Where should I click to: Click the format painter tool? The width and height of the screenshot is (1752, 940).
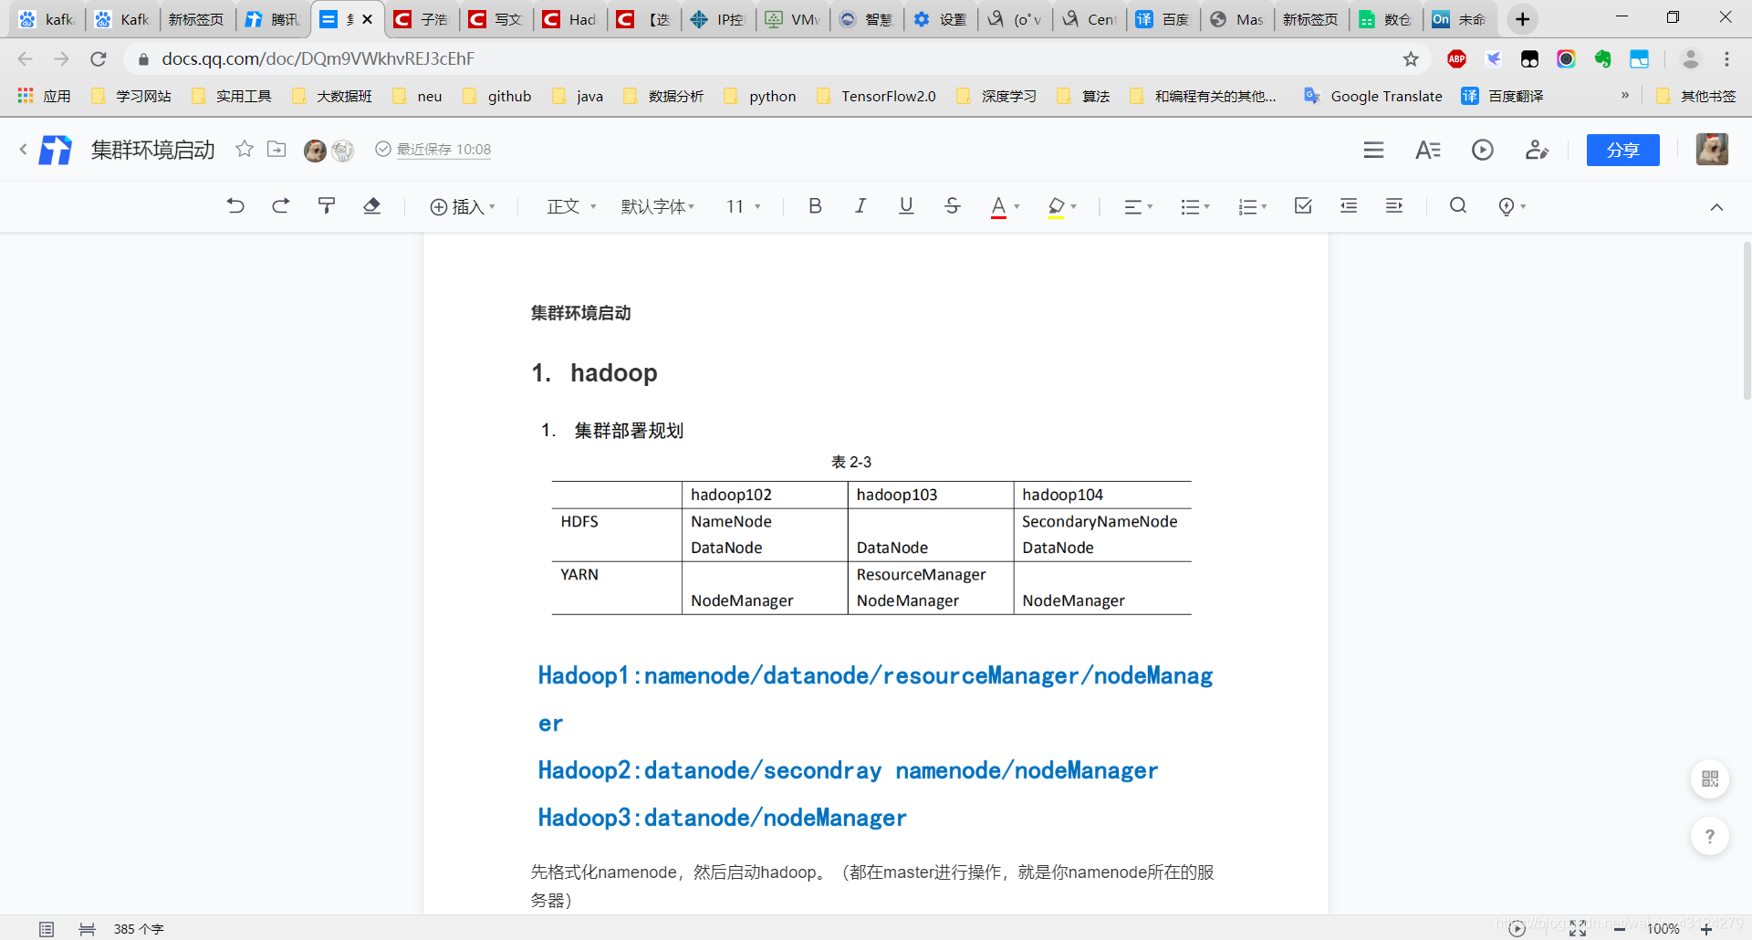[x=326, y=206]
